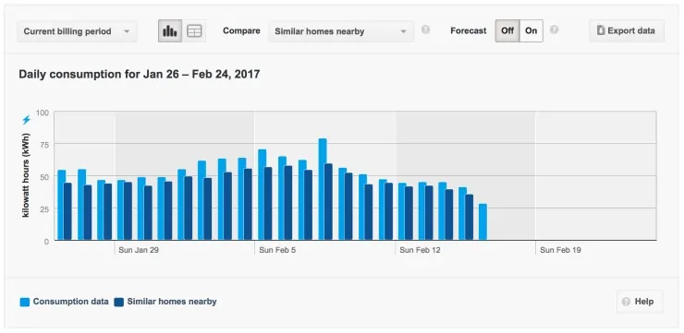Toggle Similar homes nearby legend swatch
Image resolution: width=684 pixels, height=333 pixels.
(119, 302)
